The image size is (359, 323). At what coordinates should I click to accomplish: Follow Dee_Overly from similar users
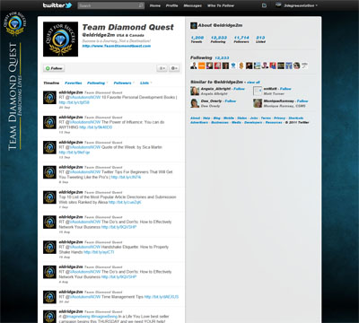click(231, 101)
